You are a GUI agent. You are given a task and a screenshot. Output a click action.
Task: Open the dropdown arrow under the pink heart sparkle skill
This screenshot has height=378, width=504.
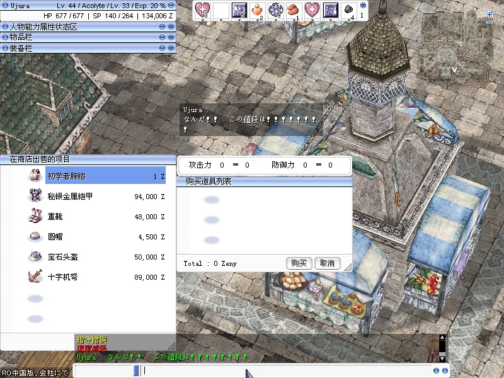pyautogui.click(x=312, y=20)
